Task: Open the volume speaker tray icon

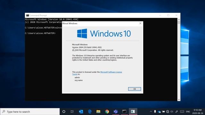Action: tap(172, 111)
